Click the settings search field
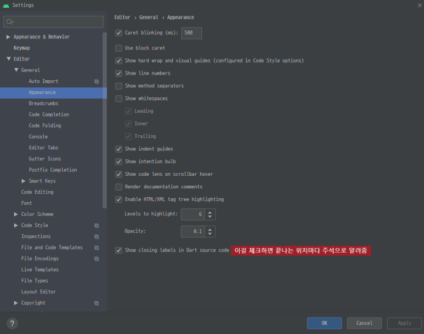The image size is (424, 334). [x=53, y=21]
